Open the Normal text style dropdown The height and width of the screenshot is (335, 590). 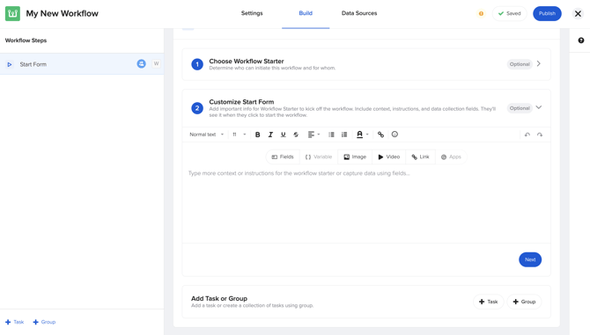point(207,135)
